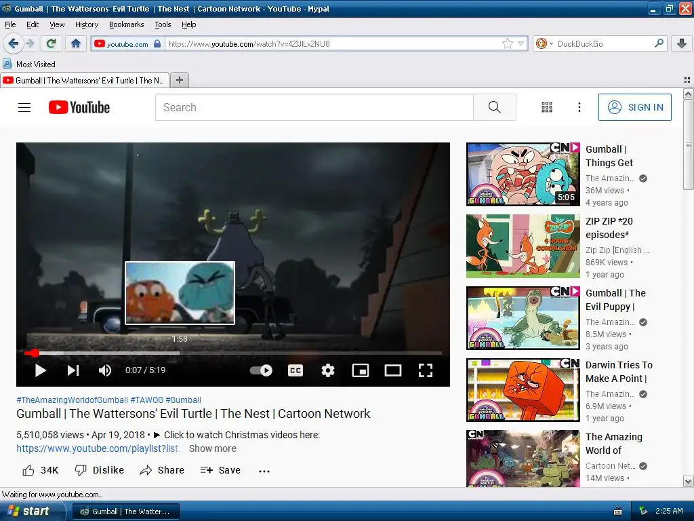Image resolution: width=694 pixels, height=521 pixels.
Task: Click the YouTube logo
Action: [79, 107]
